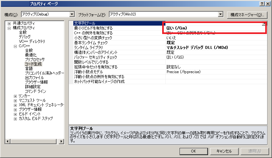This screenshot has width=272, height=158.
Task: Click tree scrollbar left arrow
Action: tap(7, 141)
